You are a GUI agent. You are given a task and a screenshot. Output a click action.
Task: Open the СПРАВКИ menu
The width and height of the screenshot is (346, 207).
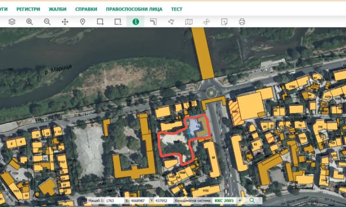pos(86,9)
